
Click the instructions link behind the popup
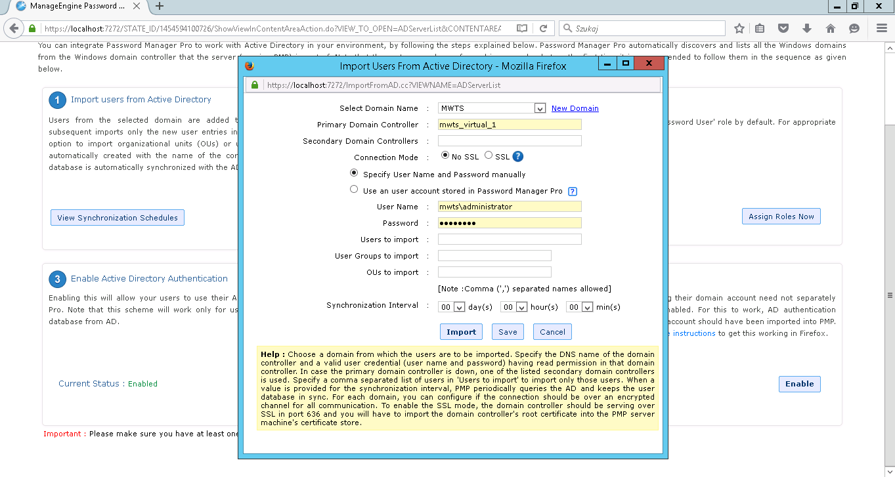click(x=693, y=333)
